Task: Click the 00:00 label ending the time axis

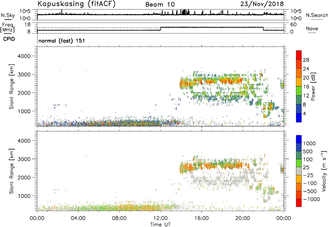Action: tap(284, 218)
